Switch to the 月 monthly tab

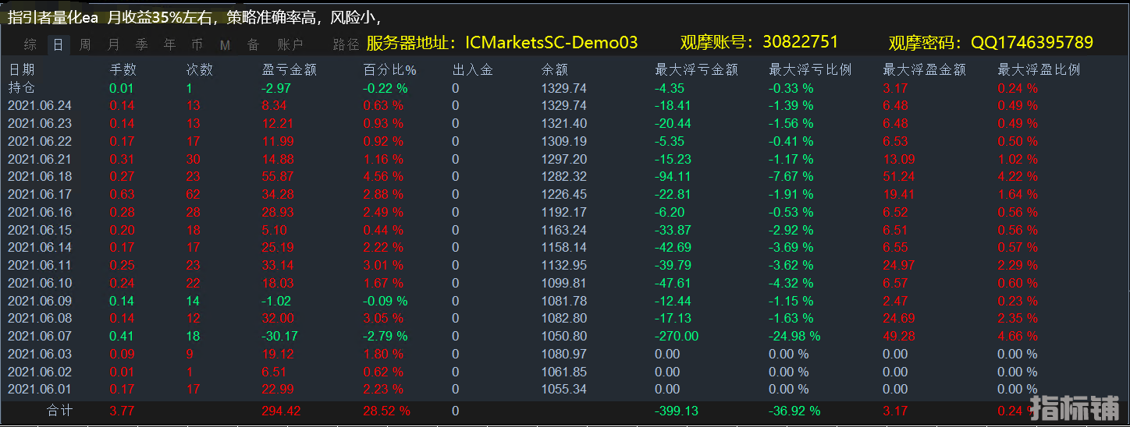114,45
